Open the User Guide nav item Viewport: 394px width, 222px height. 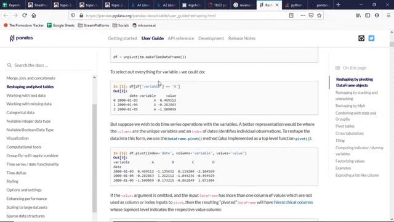[x=153, y=38]
